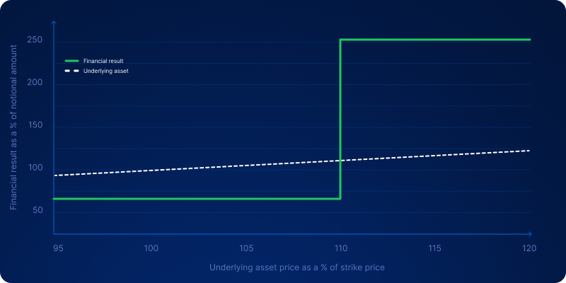Click the 110 x-axis tick label

click(x=340, y=248)
